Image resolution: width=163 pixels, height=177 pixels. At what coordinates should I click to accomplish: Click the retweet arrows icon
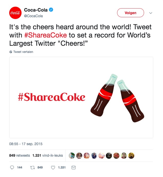[33, 167]
